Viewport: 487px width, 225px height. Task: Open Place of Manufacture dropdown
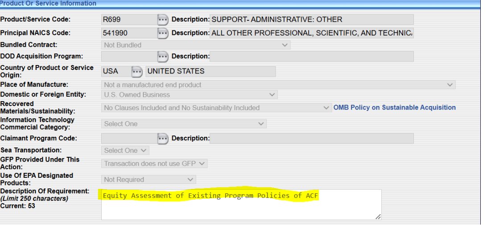[x=278, y=85]
